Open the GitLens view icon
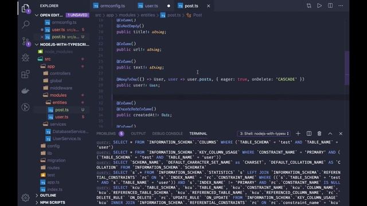This screenshot has height=206, width=367. [x=25, y=107]
